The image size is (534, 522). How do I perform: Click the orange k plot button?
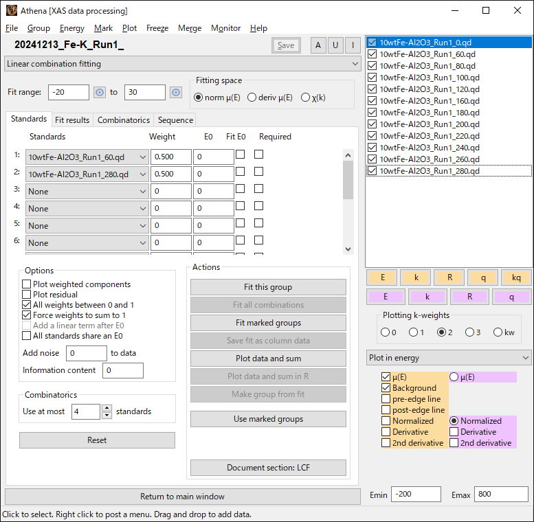pos(416,277)
